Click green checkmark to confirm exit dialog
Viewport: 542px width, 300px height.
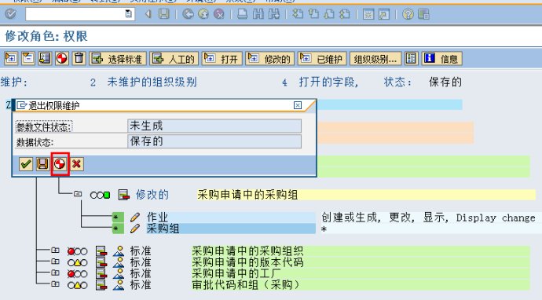click(x=26, y=164)
